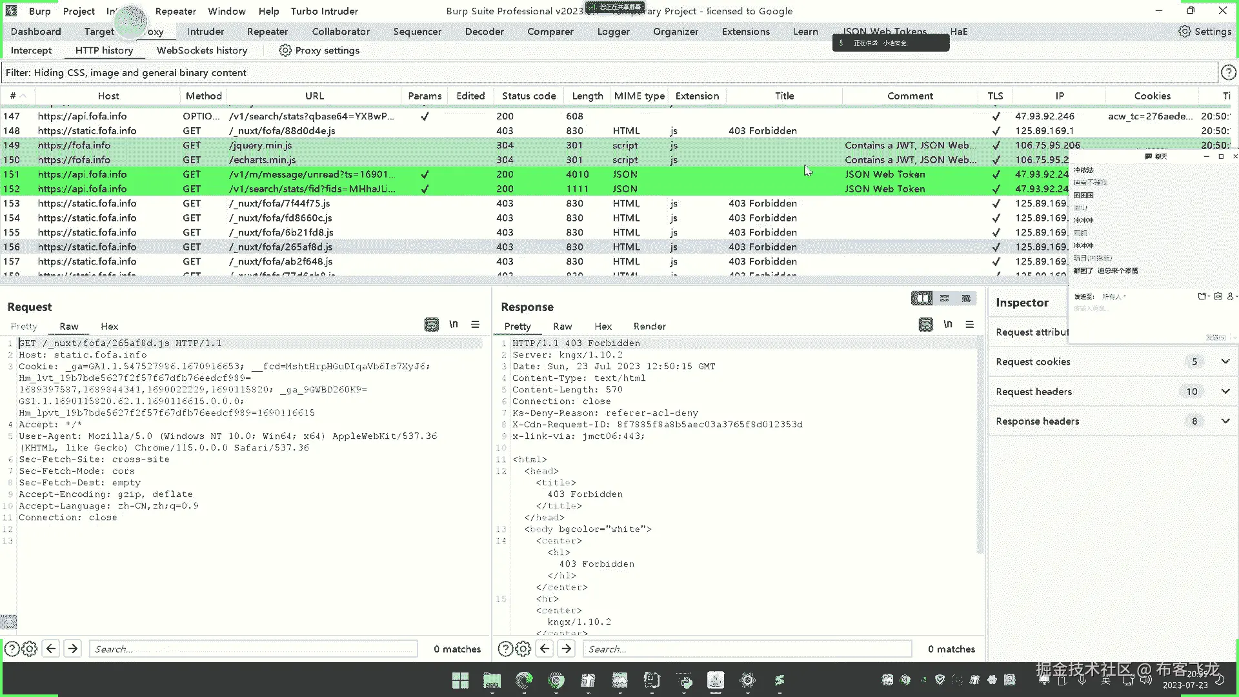This screenshot has height=697, width=1239.
Task: Click the Request pane message wrap icon
Action: (432, 325)
